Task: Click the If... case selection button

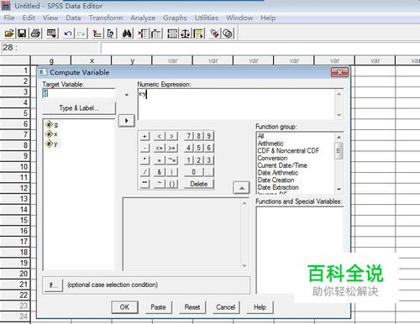Action: tap(53, 285)
